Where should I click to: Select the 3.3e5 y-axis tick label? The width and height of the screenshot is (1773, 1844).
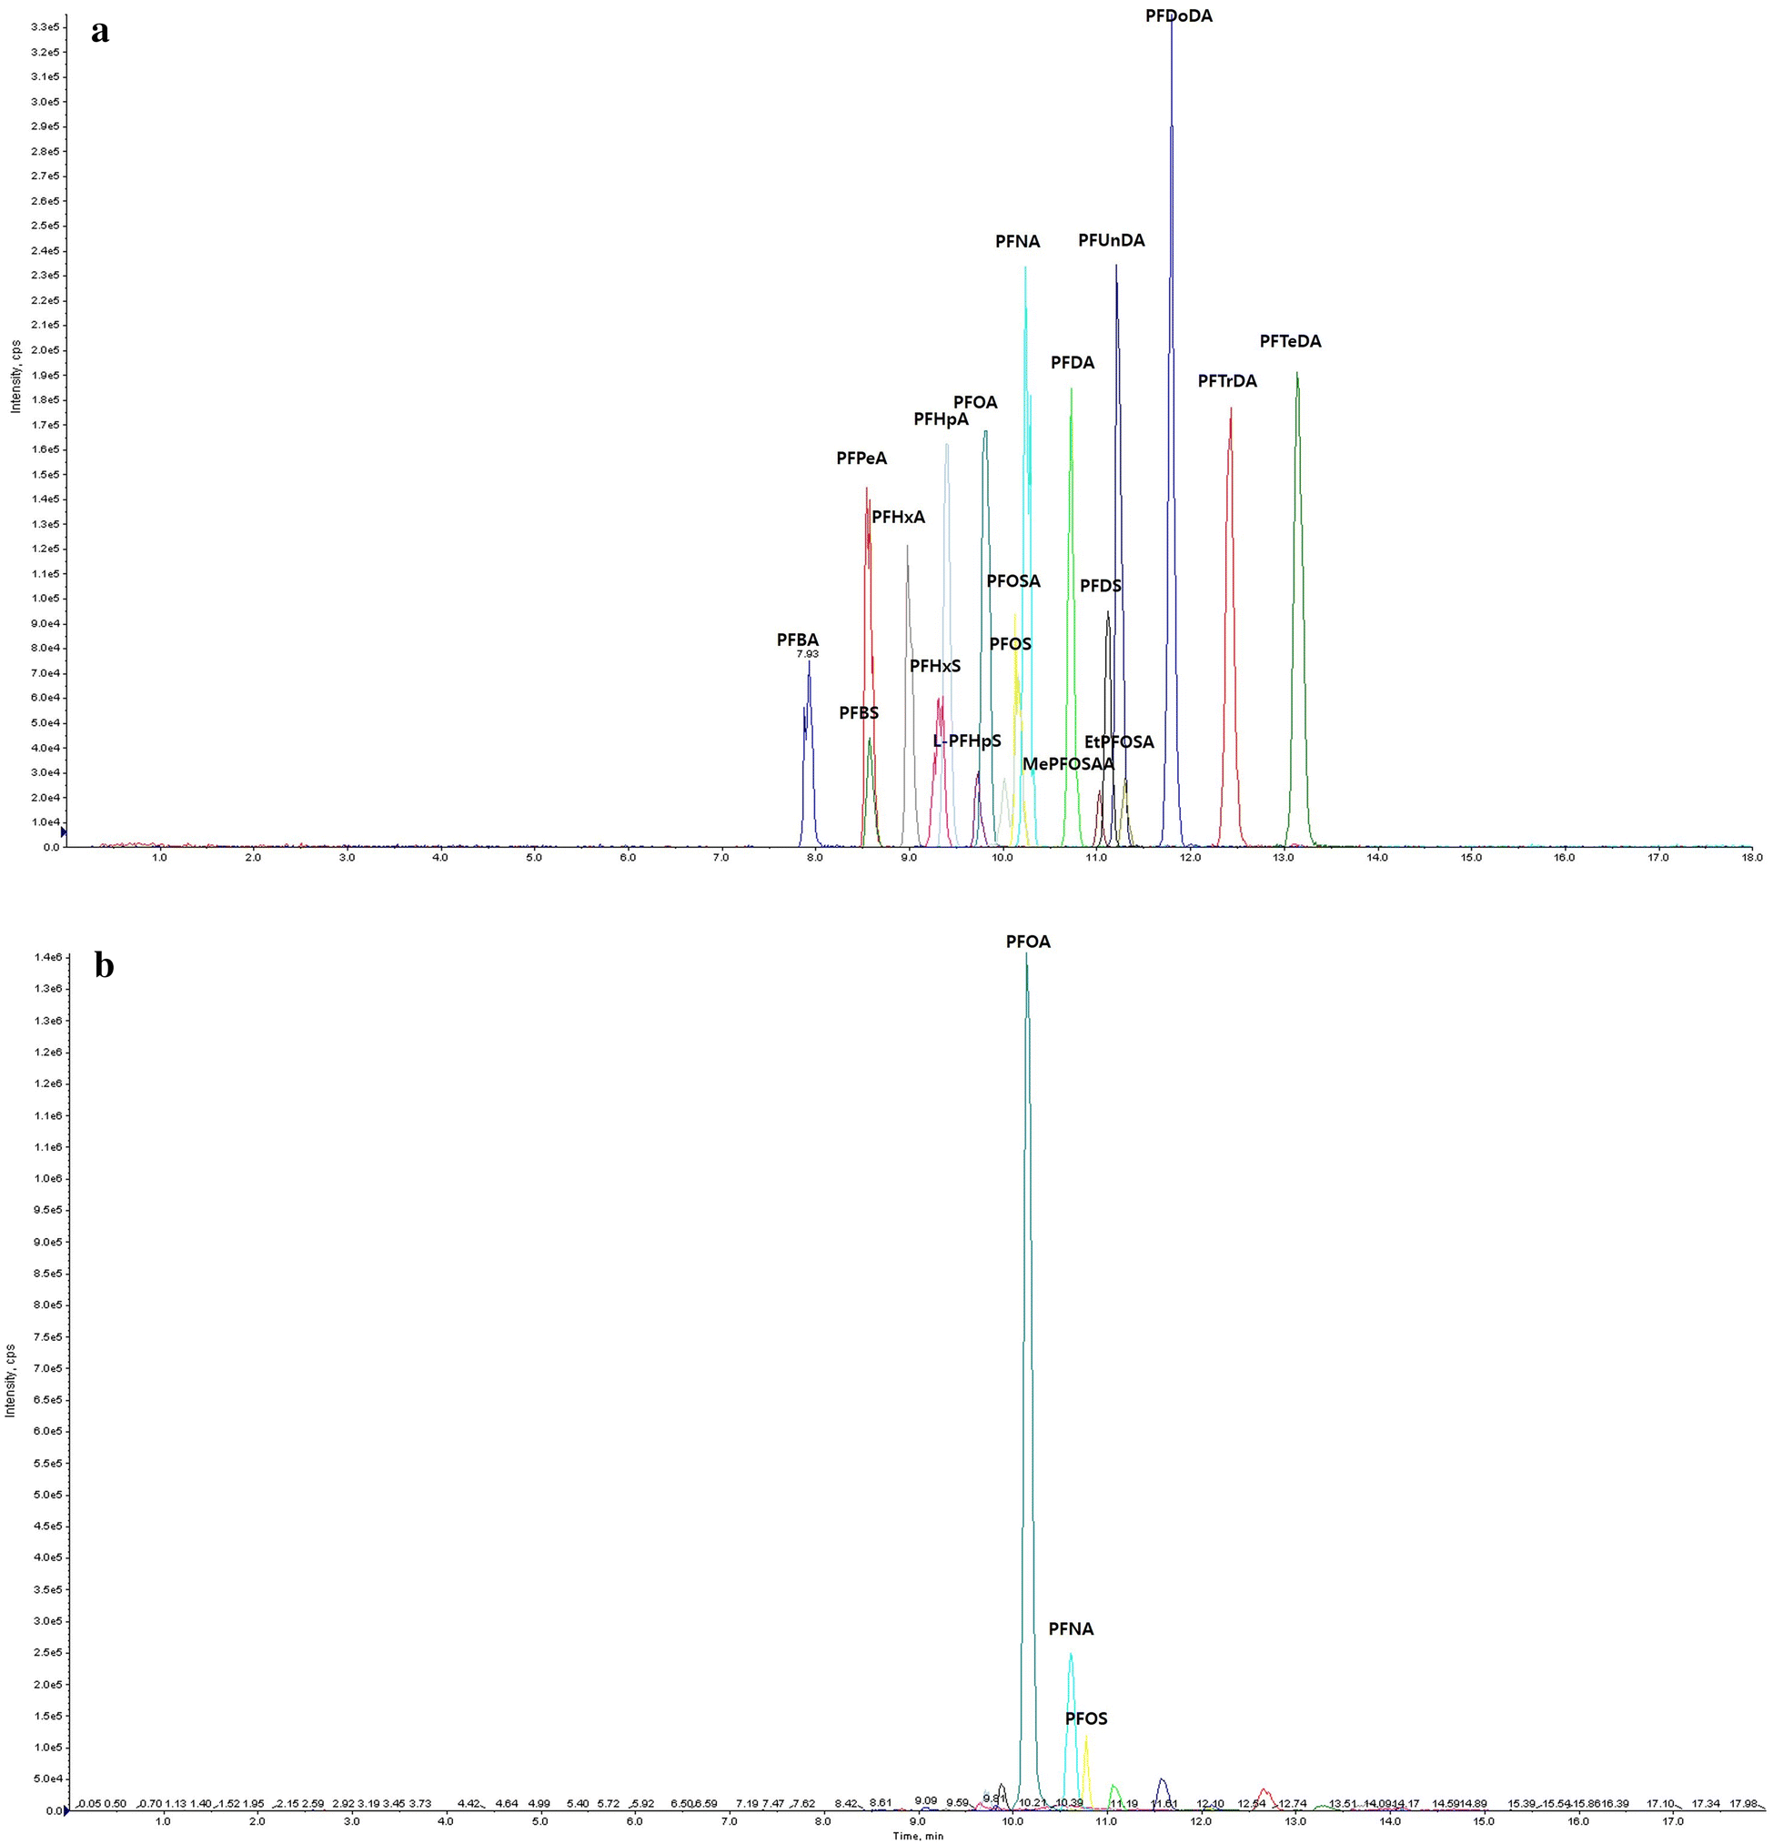[45, 26]
